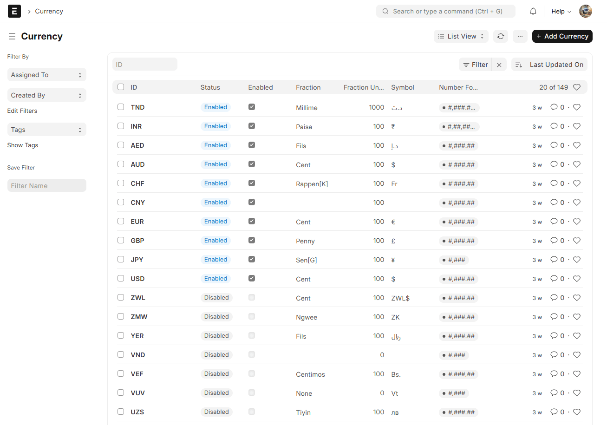Like the EUR row heart
Screen dimensions: 607x425
[x=577, y=222]
